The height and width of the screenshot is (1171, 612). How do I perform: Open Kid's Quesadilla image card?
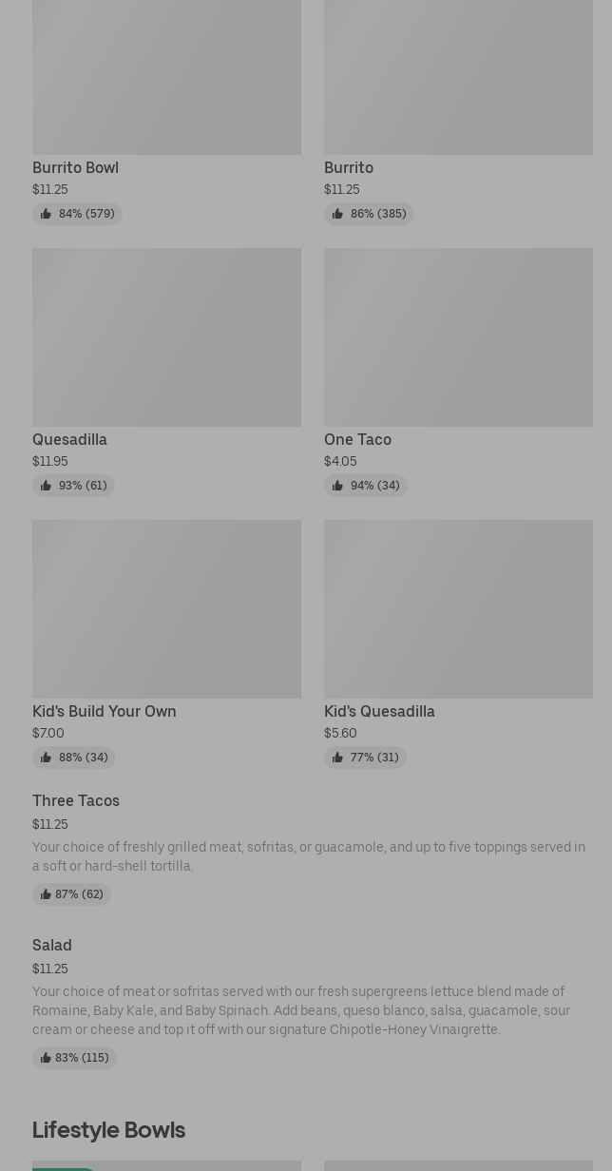458,609
